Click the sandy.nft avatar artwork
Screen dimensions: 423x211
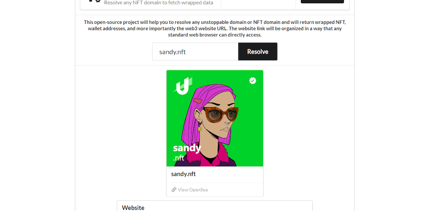[215, 118]
